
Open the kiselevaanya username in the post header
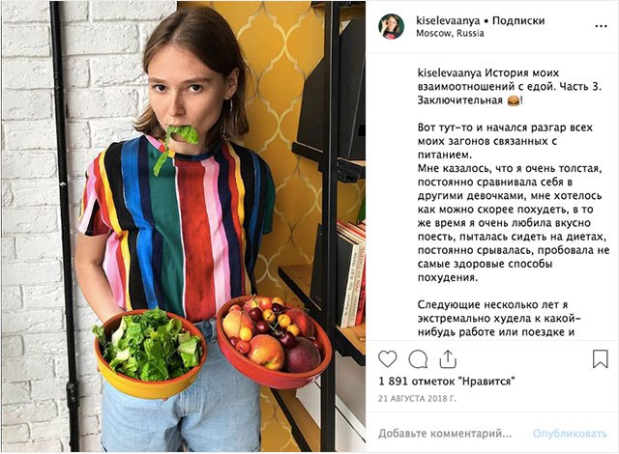[448, 21]
